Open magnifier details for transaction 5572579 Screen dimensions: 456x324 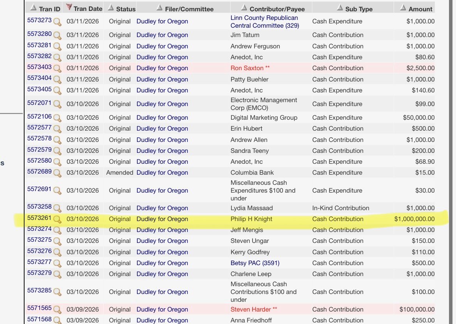(57, 151)
